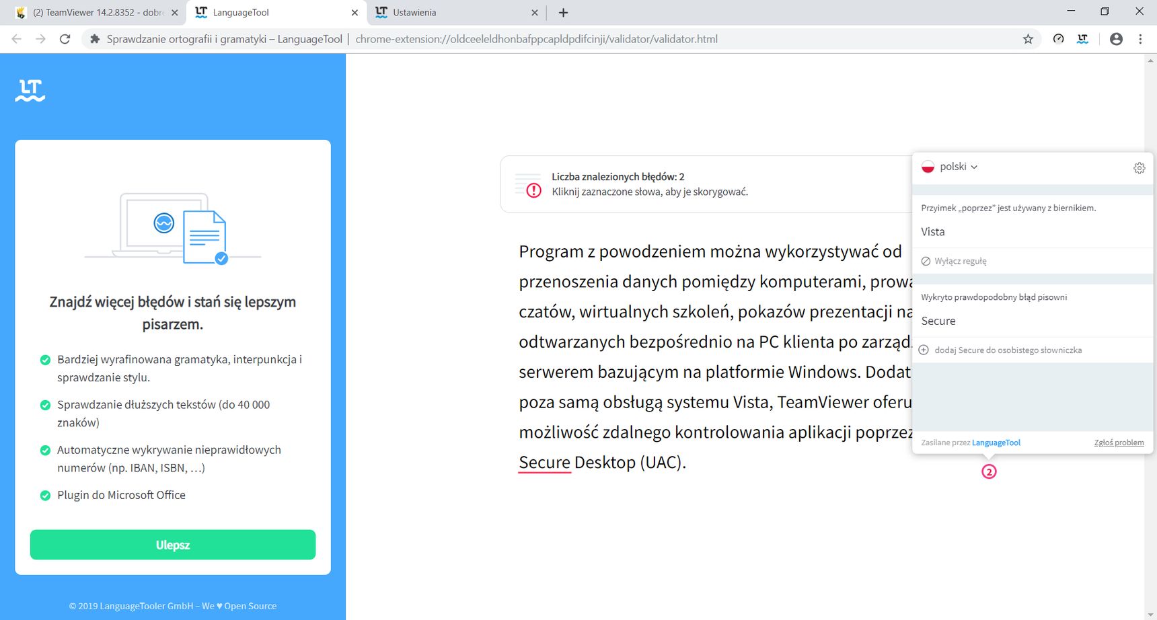Screen dimensions: 1157x620
Task: Click the disable icon beside Wyłącz regułę
Action: coord(926,261)
